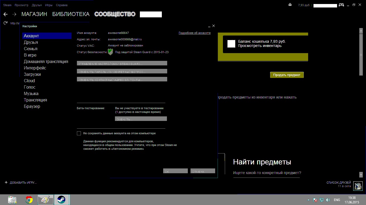Click the page scrollbar up arrow
This screenshot has width=366, height=205.
361,31
